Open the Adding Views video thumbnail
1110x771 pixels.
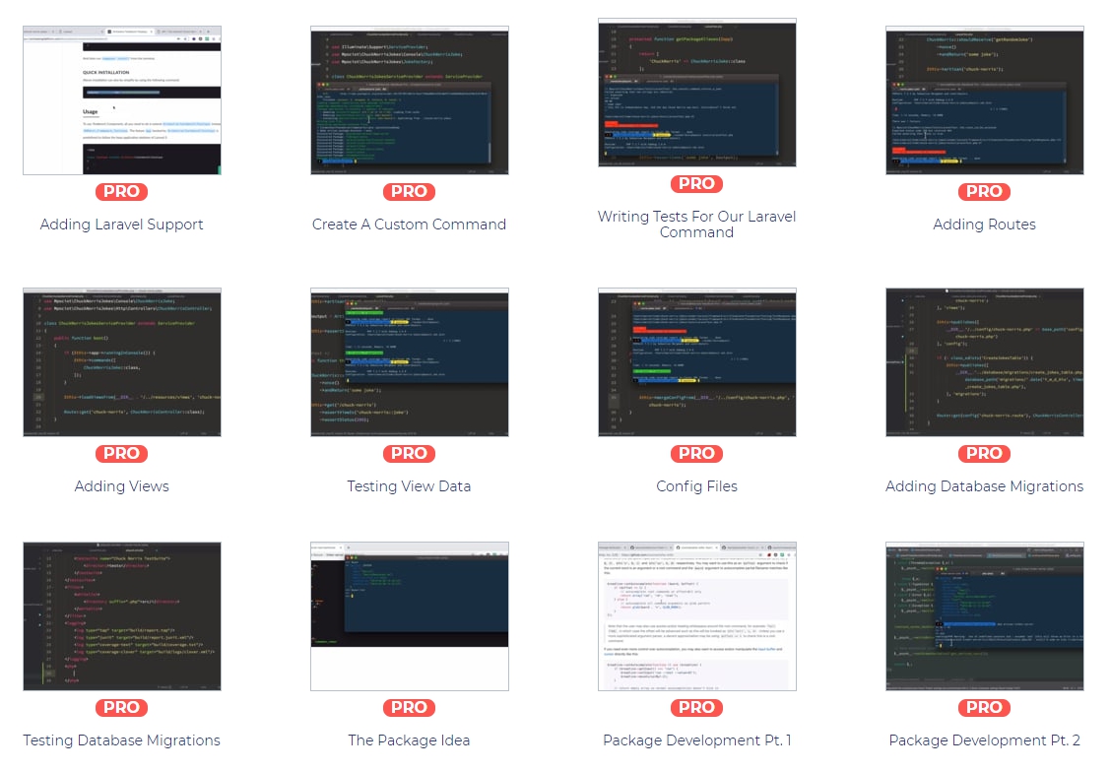click(122, 362)
